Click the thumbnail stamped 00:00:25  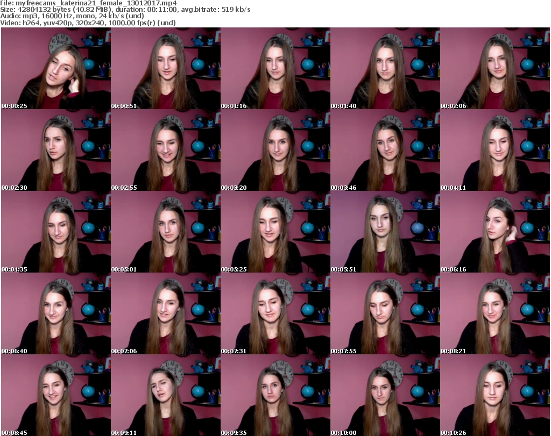click(56, 68)
